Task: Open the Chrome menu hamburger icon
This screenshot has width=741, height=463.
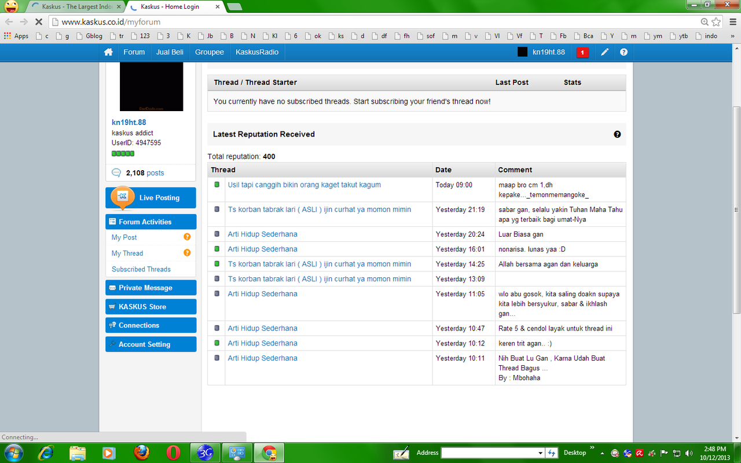Action: pyautogui.click(x=732, y=21)
